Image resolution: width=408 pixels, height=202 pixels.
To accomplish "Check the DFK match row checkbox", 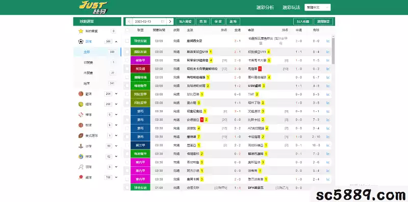I will click(x=127, y=187).
